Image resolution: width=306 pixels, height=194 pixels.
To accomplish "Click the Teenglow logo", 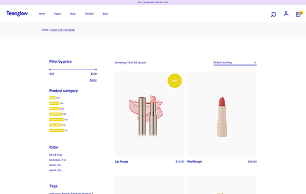I will [17, 13].
